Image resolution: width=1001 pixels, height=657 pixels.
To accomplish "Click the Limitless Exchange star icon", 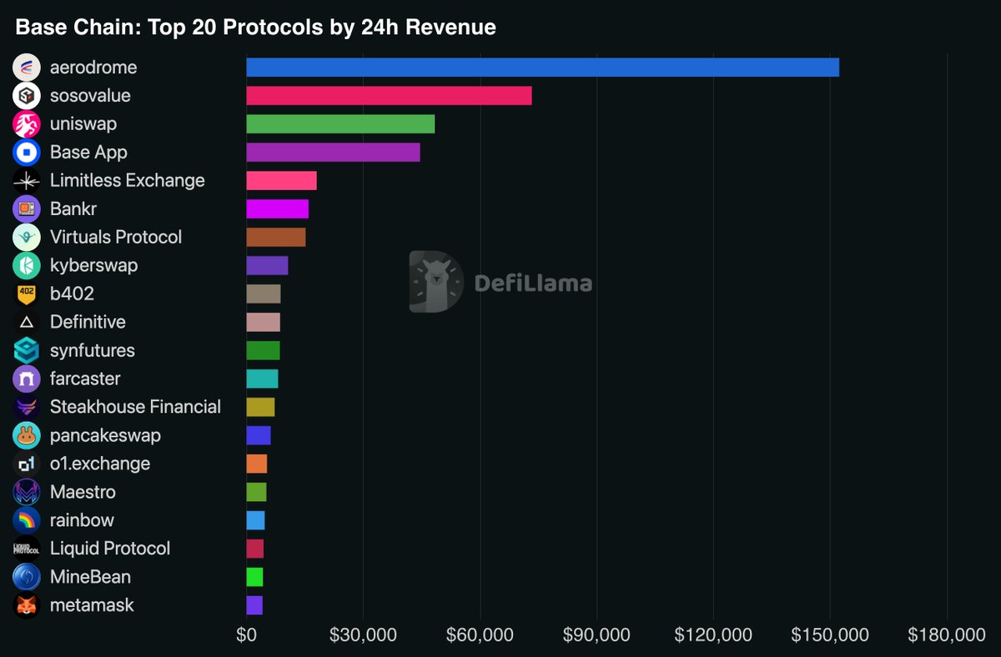I will coord(27,181).
